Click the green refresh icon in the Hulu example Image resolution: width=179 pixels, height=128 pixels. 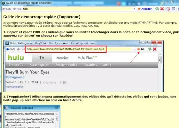150,49
